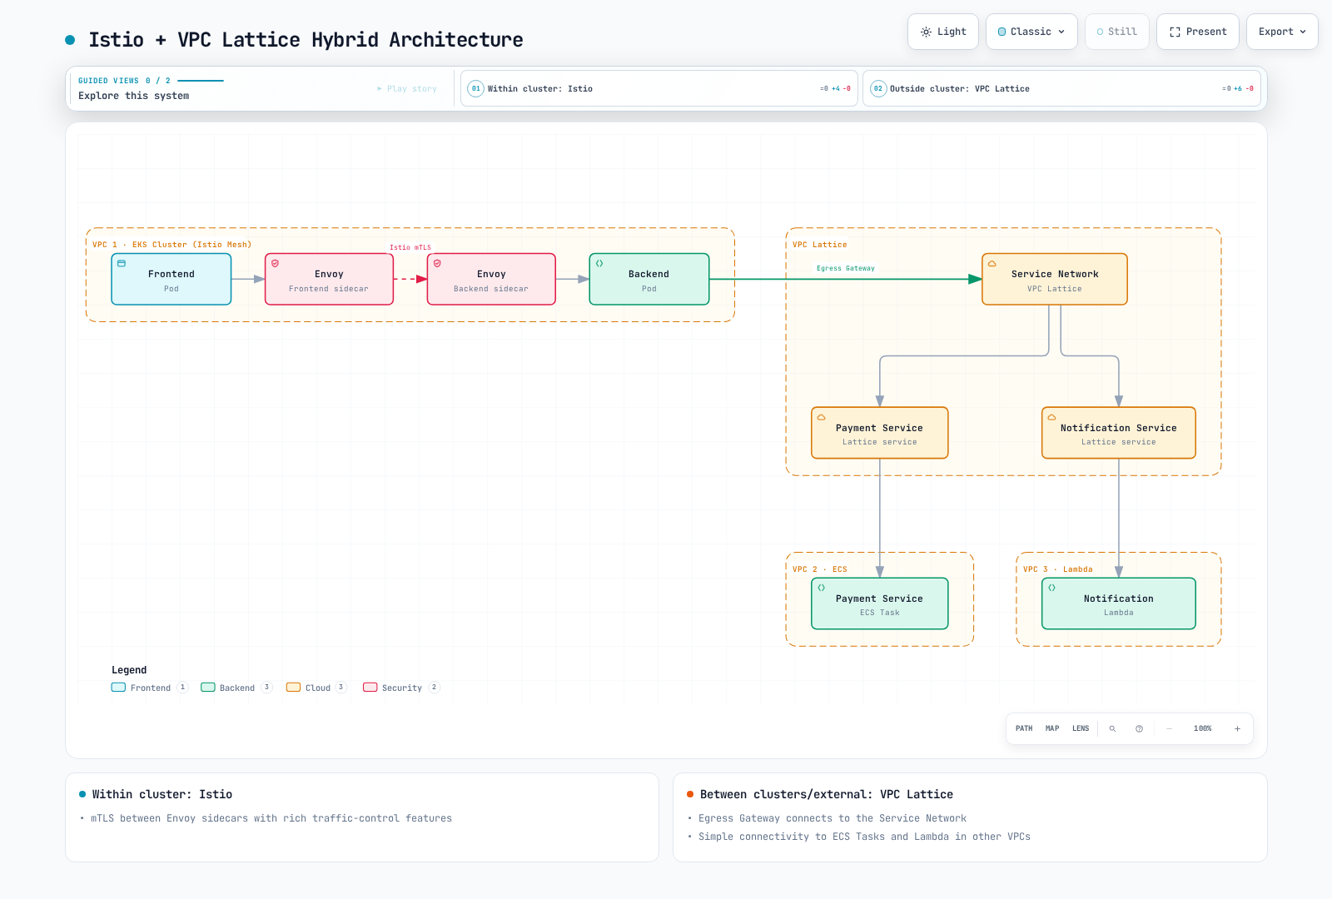Click the Within cluster: Istio panel heading
The width and height of the screenshot is (1332, 899).
pos(162,794)
